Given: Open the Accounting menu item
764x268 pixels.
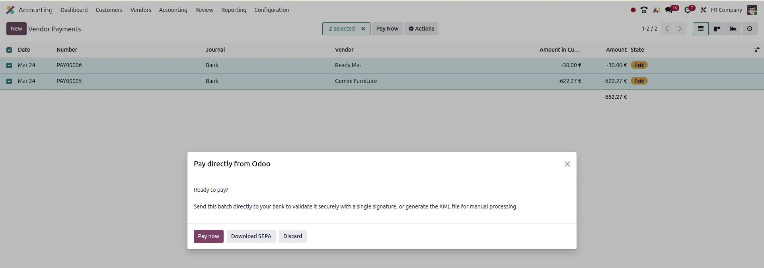Looking at the screenshot, I should tap(173, 10).
